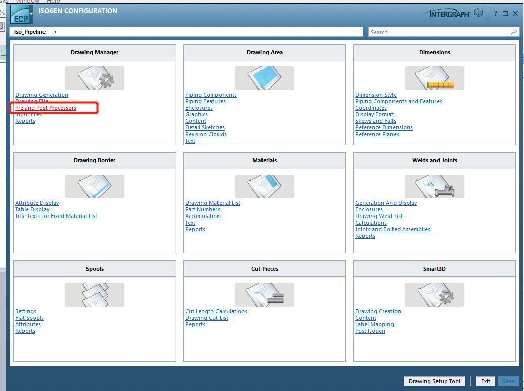Open the Label Mapping link
Viewport: 524px width, 391px height.
(x=375, y=325)
